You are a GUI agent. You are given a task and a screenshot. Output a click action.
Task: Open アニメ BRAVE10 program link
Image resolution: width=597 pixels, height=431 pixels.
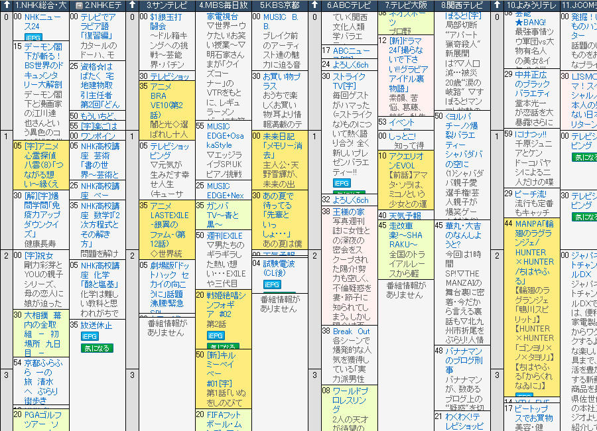166,101
